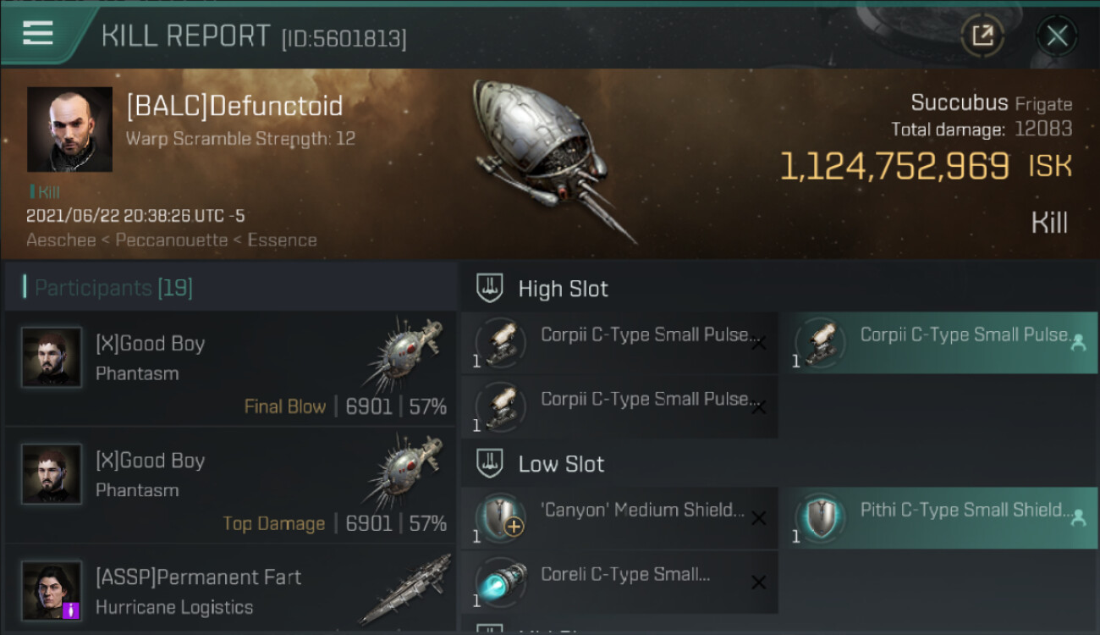Screen dimensions: 1100x635
Task: View Defunctoid's character portrait
Action: [x=69, y=129]
